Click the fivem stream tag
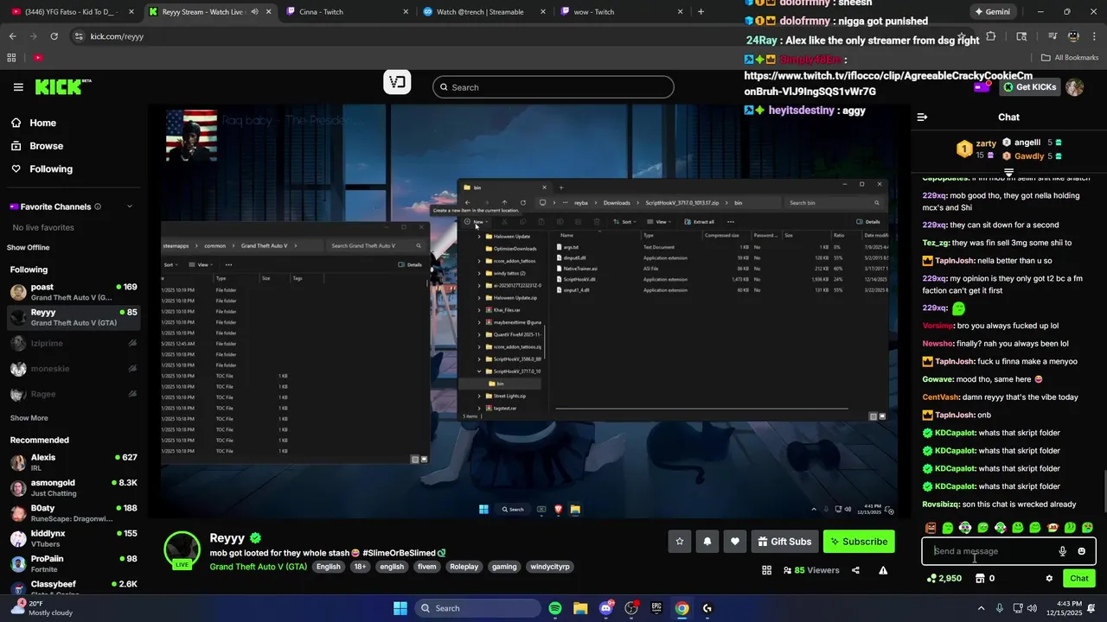1107x622 pixels. tap(426, 567)
